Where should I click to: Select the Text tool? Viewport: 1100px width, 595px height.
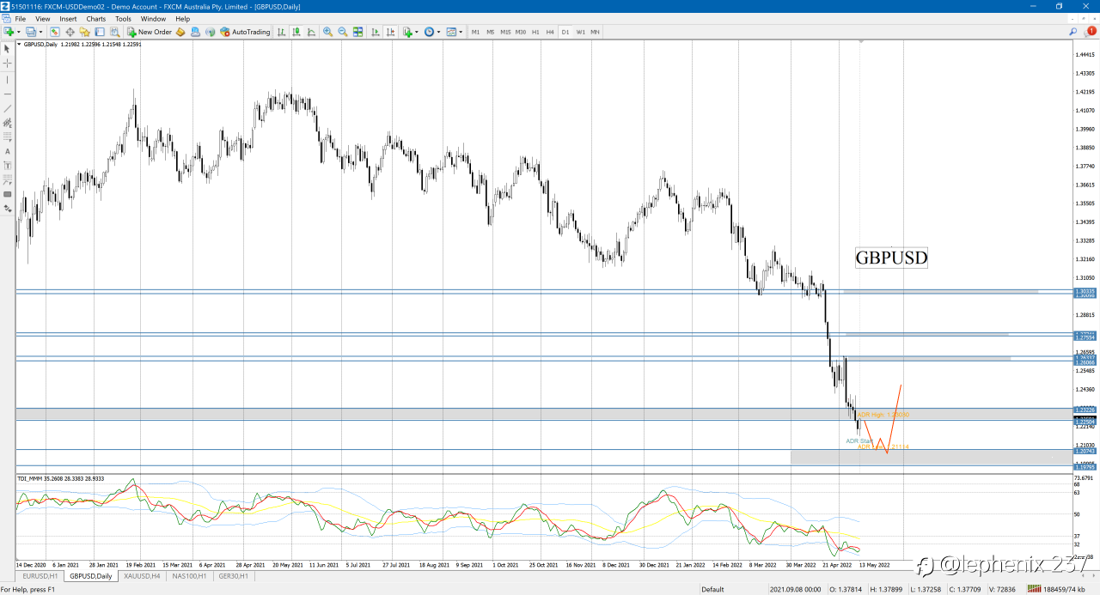[8, 151]
